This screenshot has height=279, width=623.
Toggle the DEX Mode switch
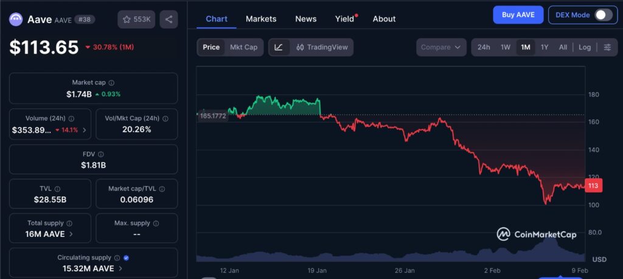604,15
